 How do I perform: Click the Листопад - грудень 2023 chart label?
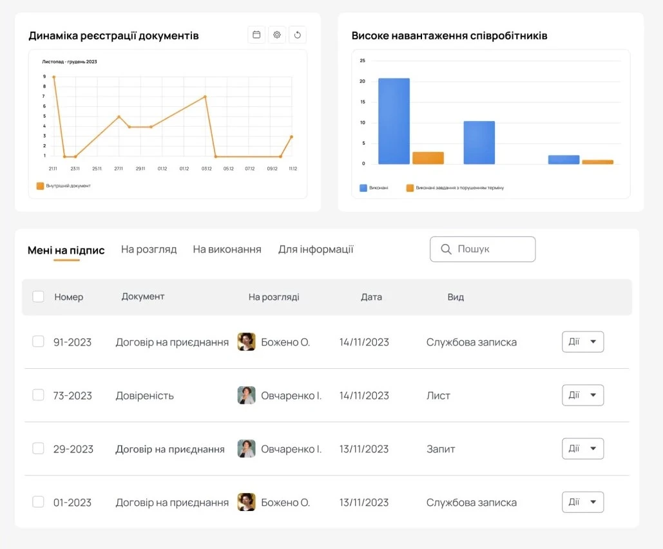pyautogui.click(x=70, y=62)
